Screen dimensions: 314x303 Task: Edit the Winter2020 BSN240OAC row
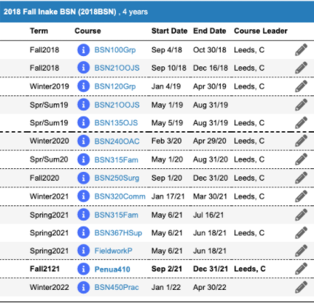(x=301, y=141)
